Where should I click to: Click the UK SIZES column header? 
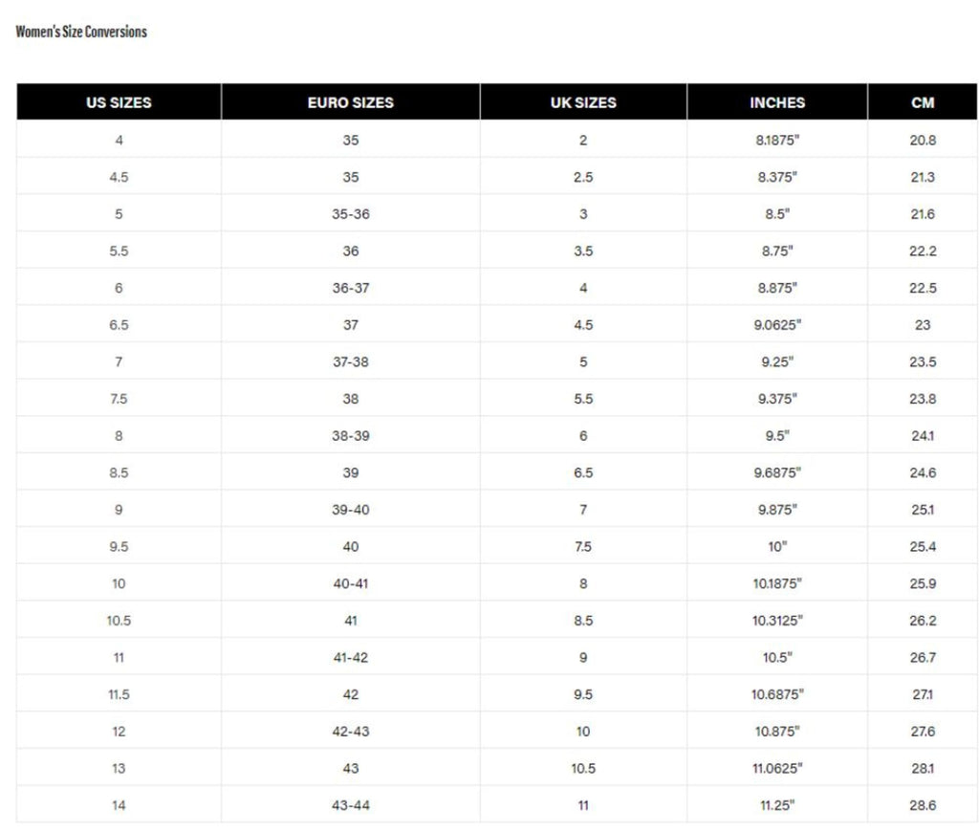tap(583, 102)
